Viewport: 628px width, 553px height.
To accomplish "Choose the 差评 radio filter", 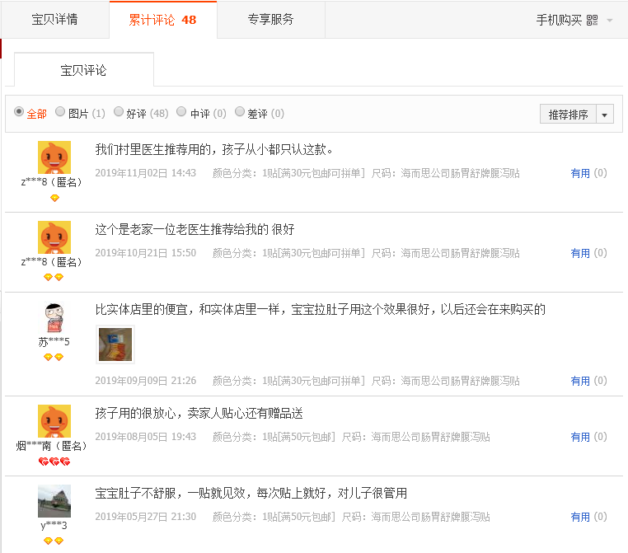I will point(240,112).
